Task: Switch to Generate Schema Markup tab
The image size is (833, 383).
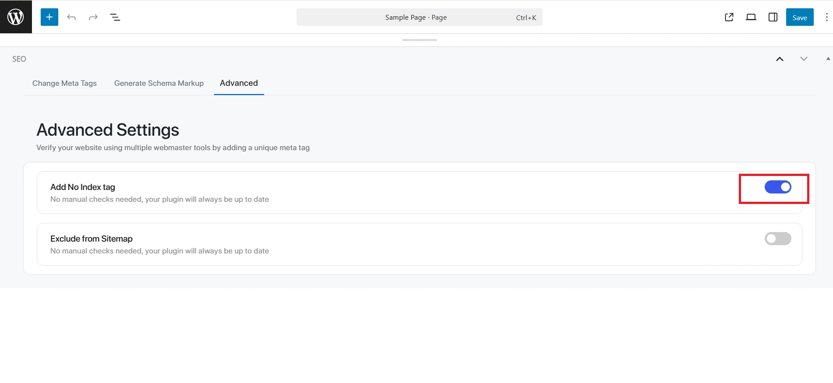Action: point(159,83)
